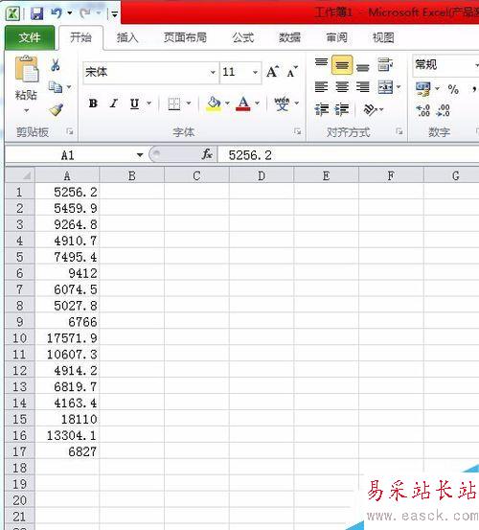Open the 文件 (File) tab
The width and height of the screenshot is (479, 530).
coord(30,37)
